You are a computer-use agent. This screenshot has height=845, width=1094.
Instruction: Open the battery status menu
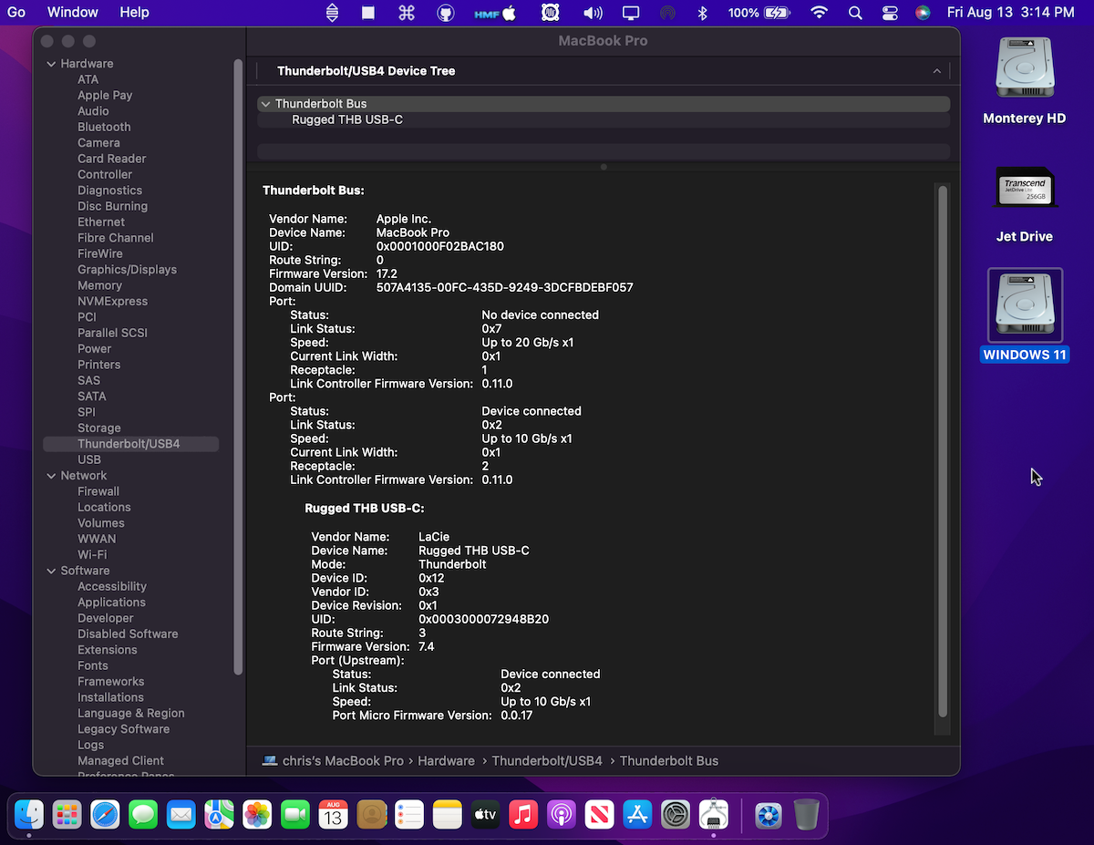point(759,13)
